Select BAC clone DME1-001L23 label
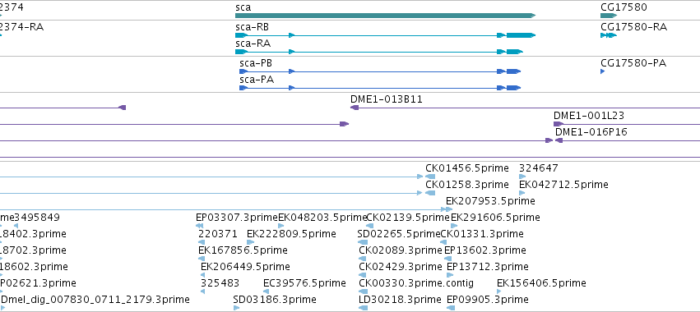This screenshot has width=700, height=312. [589, 116]
